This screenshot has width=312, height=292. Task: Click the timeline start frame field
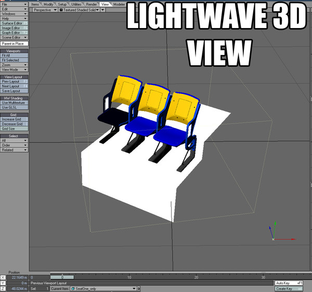[40, 277]
